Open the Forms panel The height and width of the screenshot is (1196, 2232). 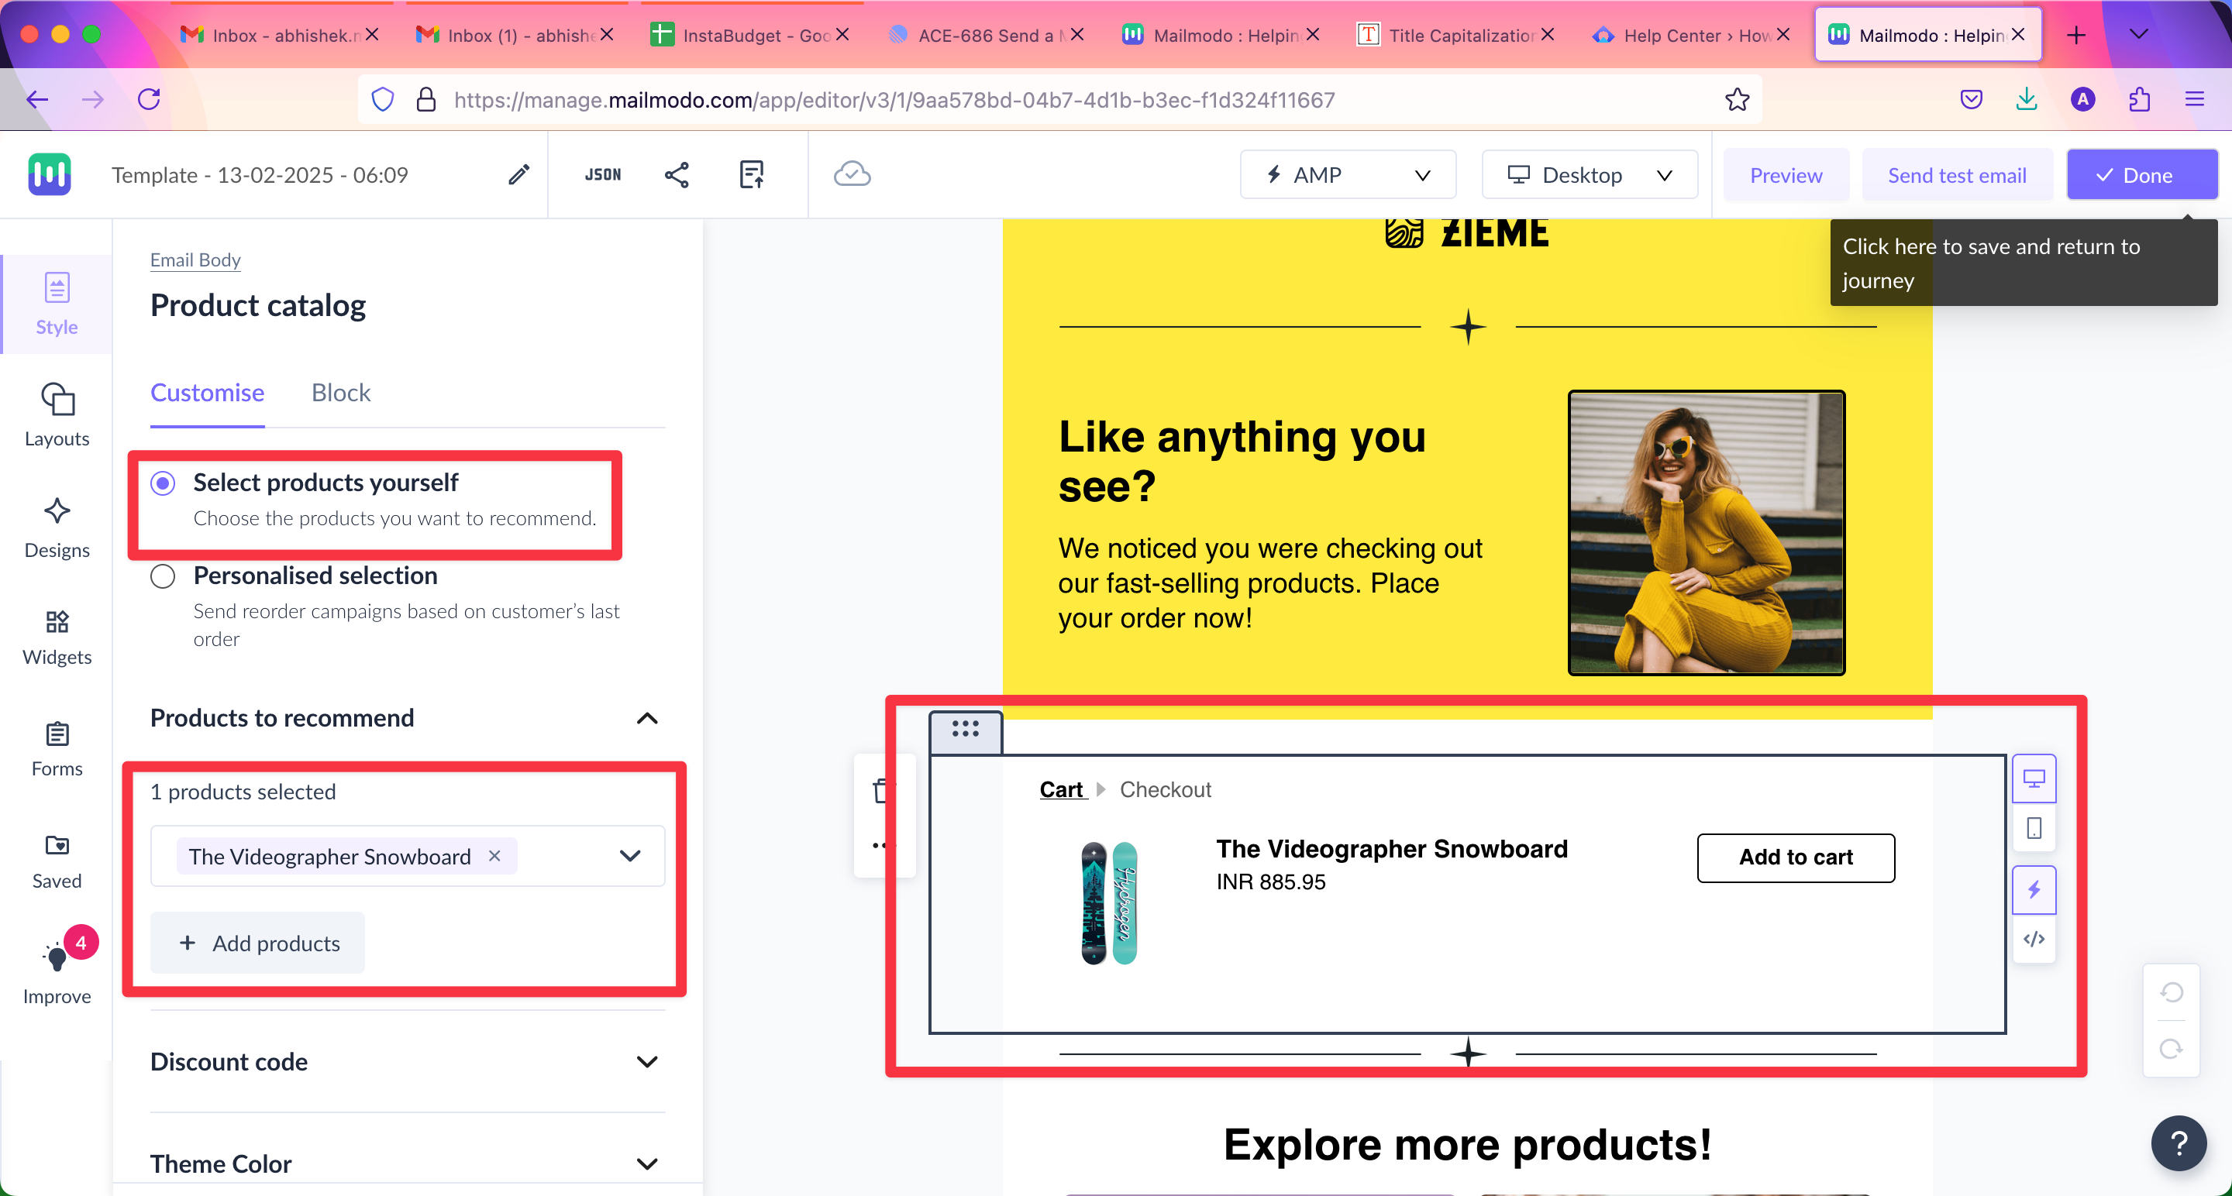(57, 749)
